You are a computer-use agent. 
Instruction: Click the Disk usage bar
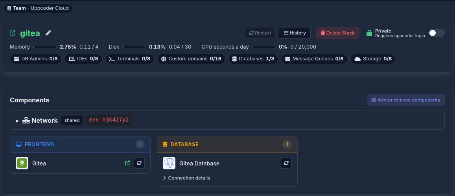[134, 47]
